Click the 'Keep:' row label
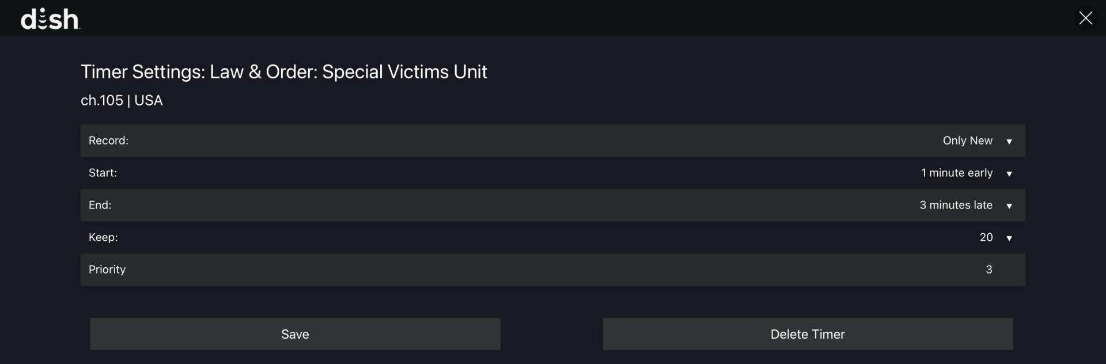Viewport: 1106px width, 364px height. point(103,237)
